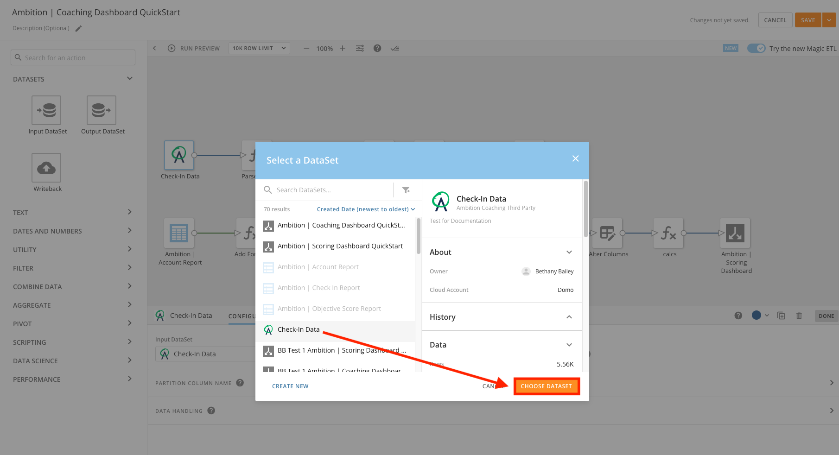Edit description with the pencil icon
The image size is (839, 455).
79,28
